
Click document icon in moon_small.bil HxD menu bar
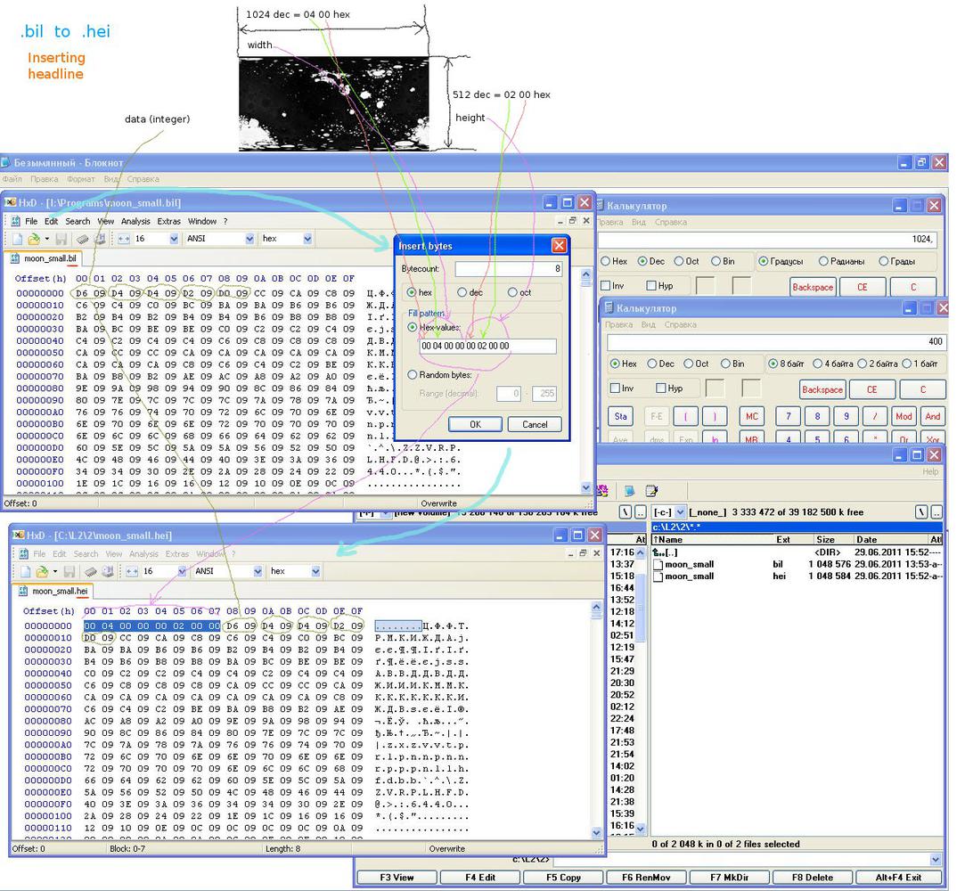click(x=15, y=221)
